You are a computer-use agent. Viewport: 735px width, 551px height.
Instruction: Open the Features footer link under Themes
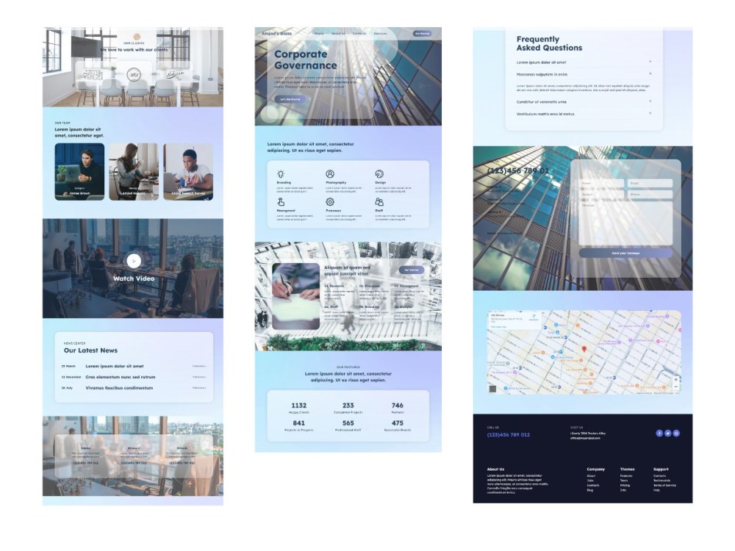pyautogui.click(x=626, y=475)
